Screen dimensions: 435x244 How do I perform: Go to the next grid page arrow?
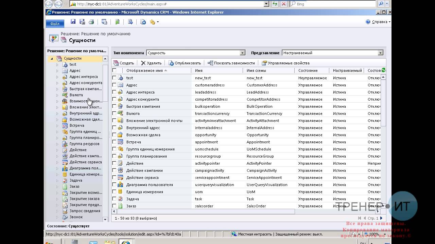(x=381, y=218)
